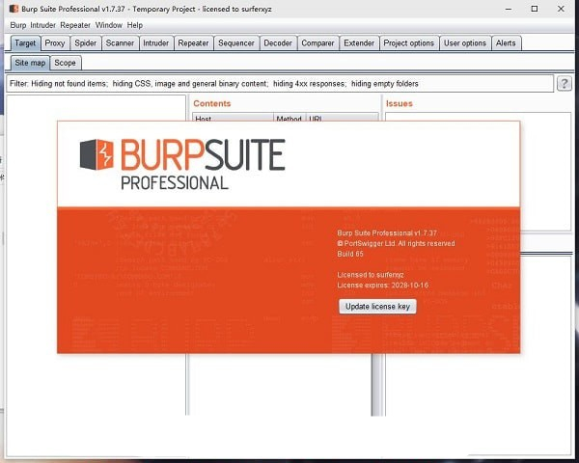Open the User options tab
This screenshot has width=579, height=463.
(465, 43)
